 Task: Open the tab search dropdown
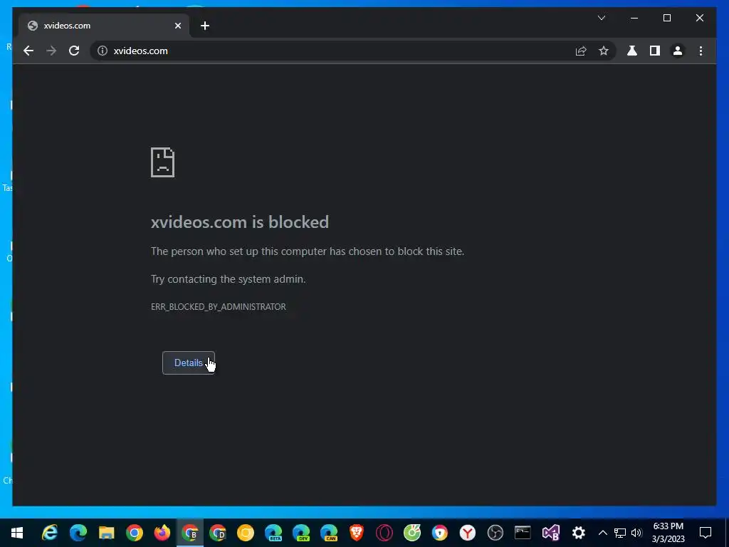[x=601, y=18]
